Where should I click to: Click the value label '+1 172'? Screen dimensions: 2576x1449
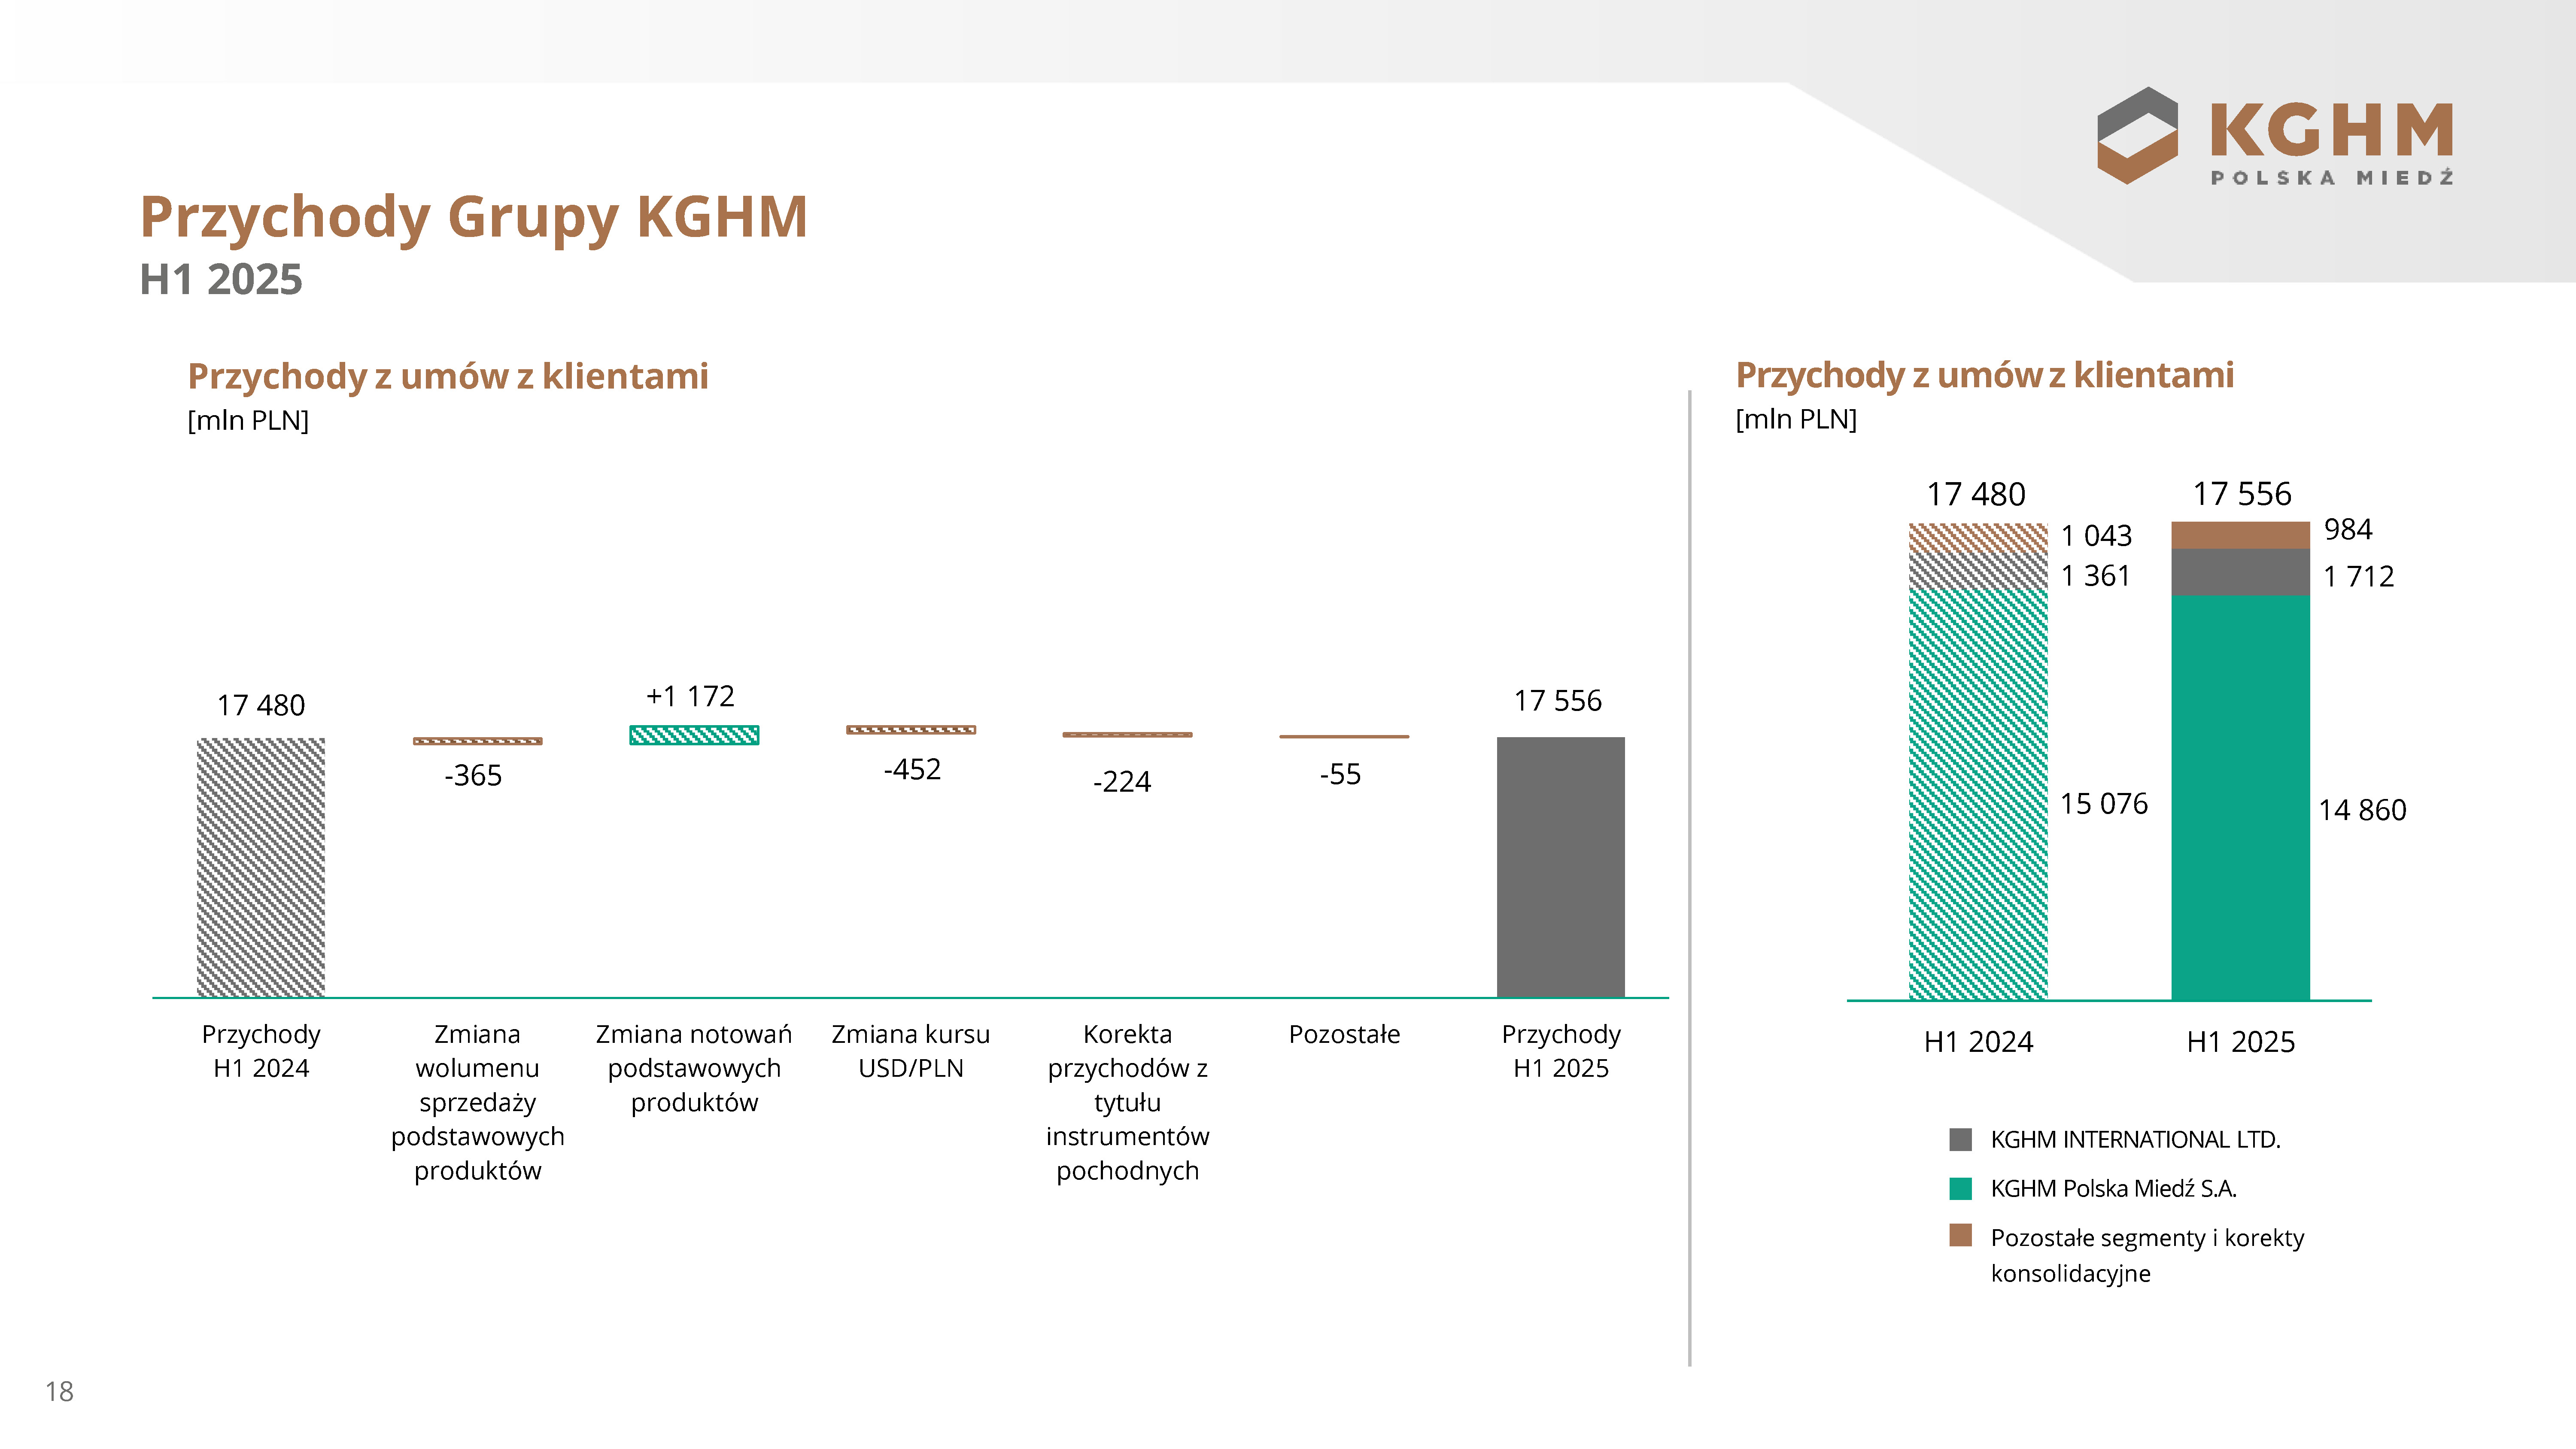(690, 696)
